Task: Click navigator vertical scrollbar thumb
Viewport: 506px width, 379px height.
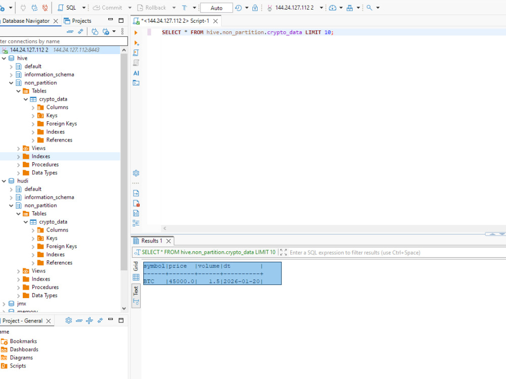Action: click(x=124, y=162)
